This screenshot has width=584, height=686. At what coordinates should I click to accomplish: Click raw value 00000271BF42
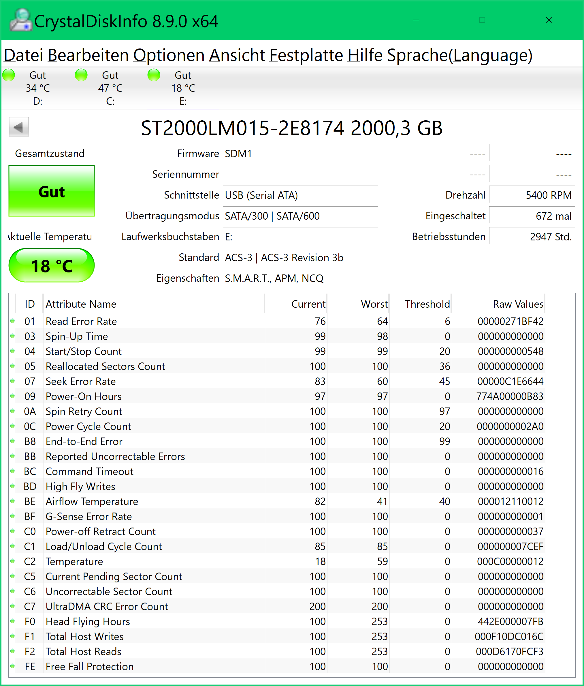(510, 321)
